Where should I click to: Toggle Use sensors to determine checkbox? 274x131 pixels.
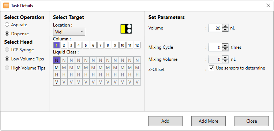(x=211, y=68)
